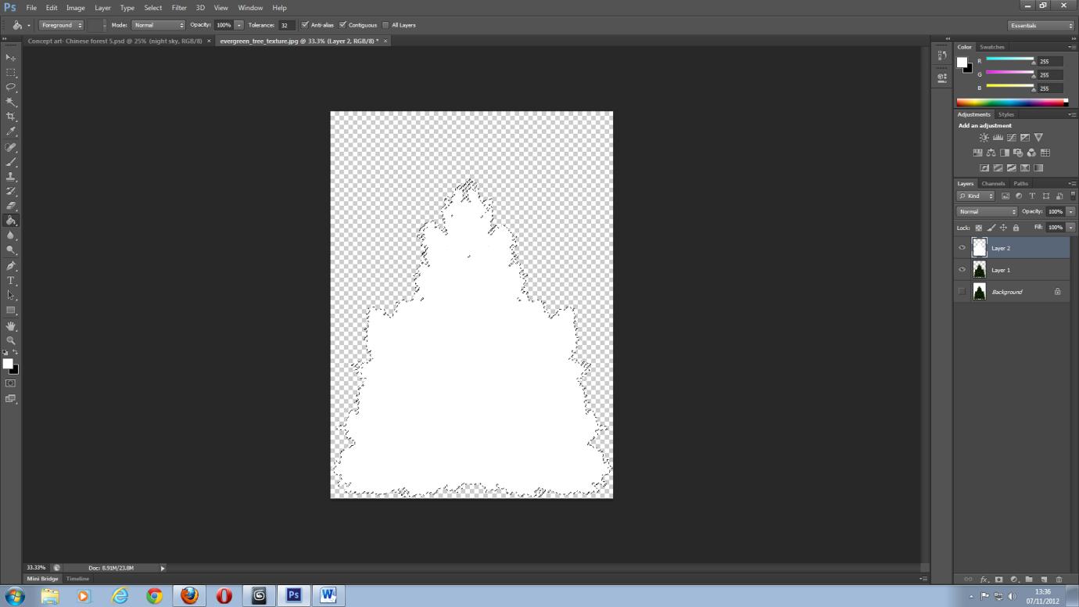Image resolution: width=1079 pixels, height=607 pixels.
Task: Select the Clone Stamp tool
Action: [x=11, y=176]
